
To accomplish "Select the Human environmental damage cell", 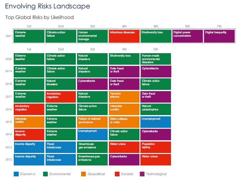I will [92, 36].
